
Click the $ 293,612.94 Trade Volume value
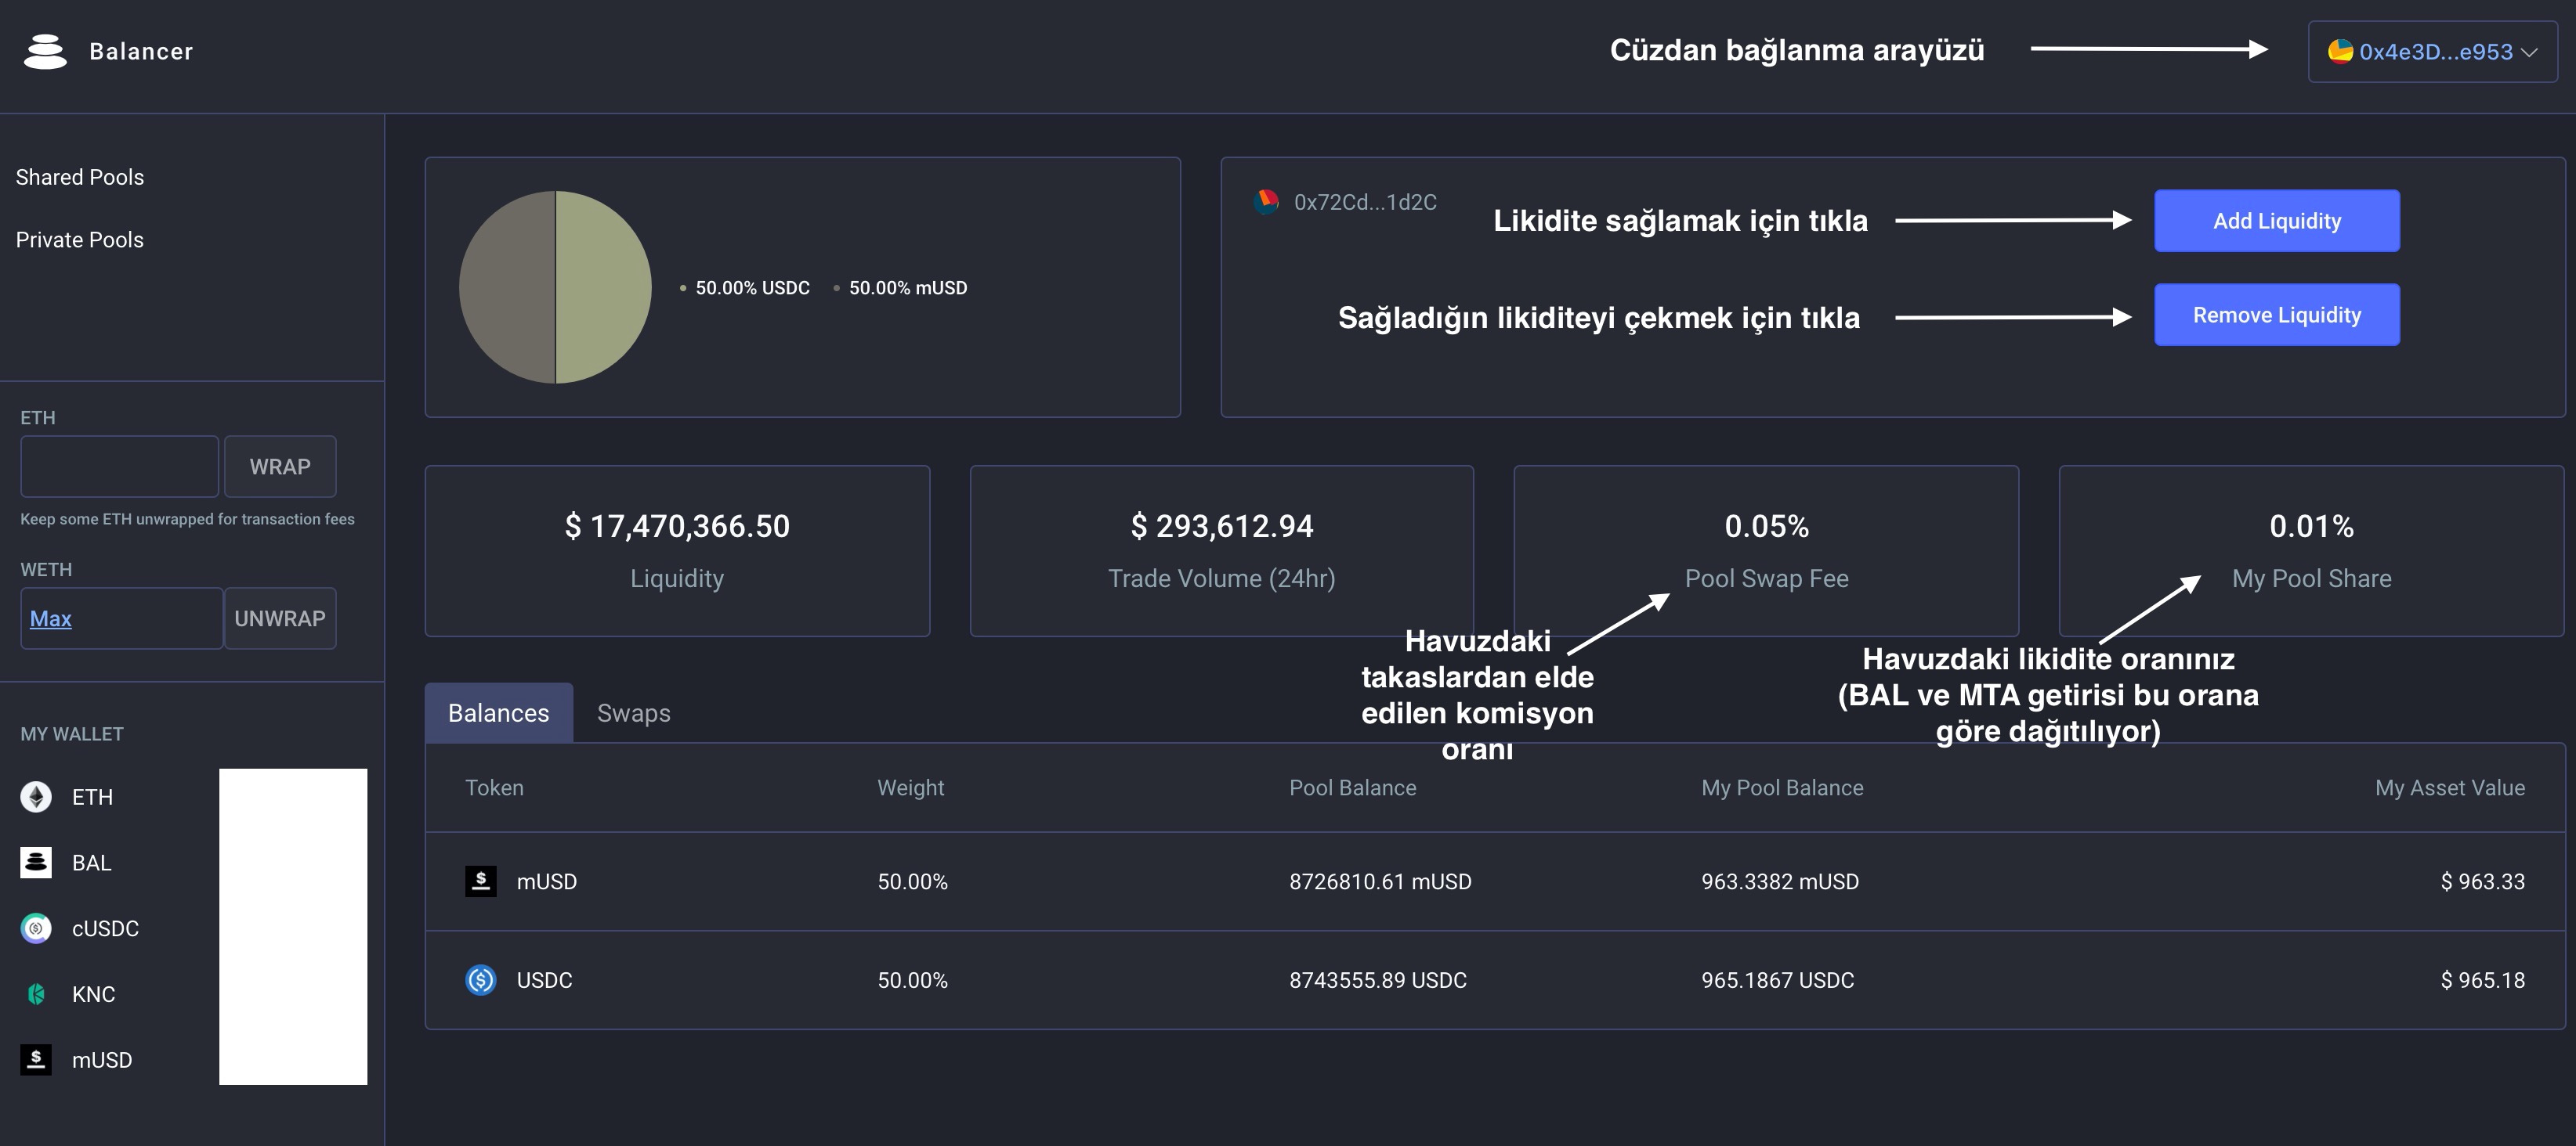click(1222, 525)
